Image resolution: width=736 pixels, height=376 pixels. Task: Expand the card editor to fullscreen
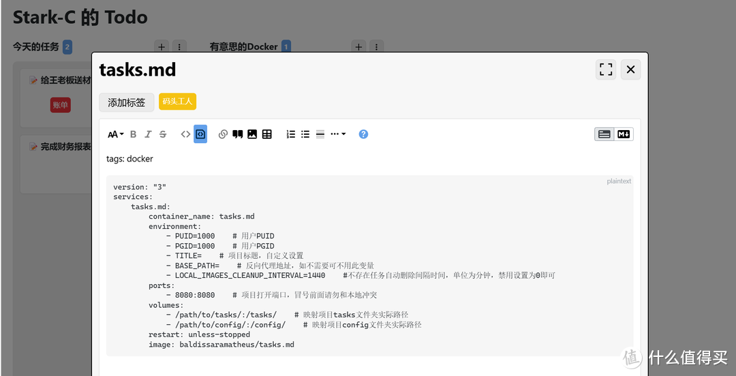606,69
